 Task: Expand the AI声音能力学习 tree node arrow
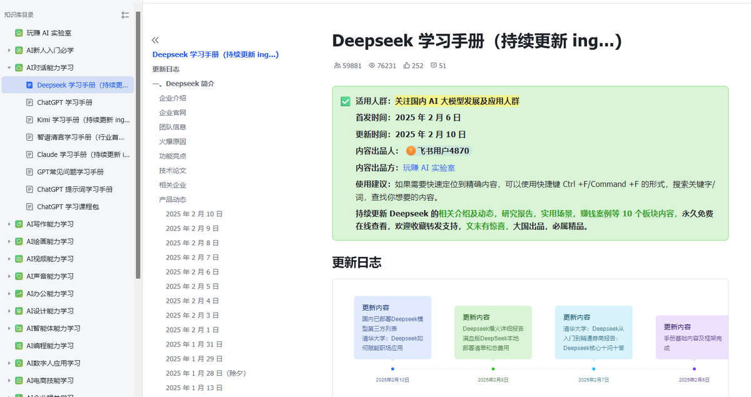pos(9,276)
